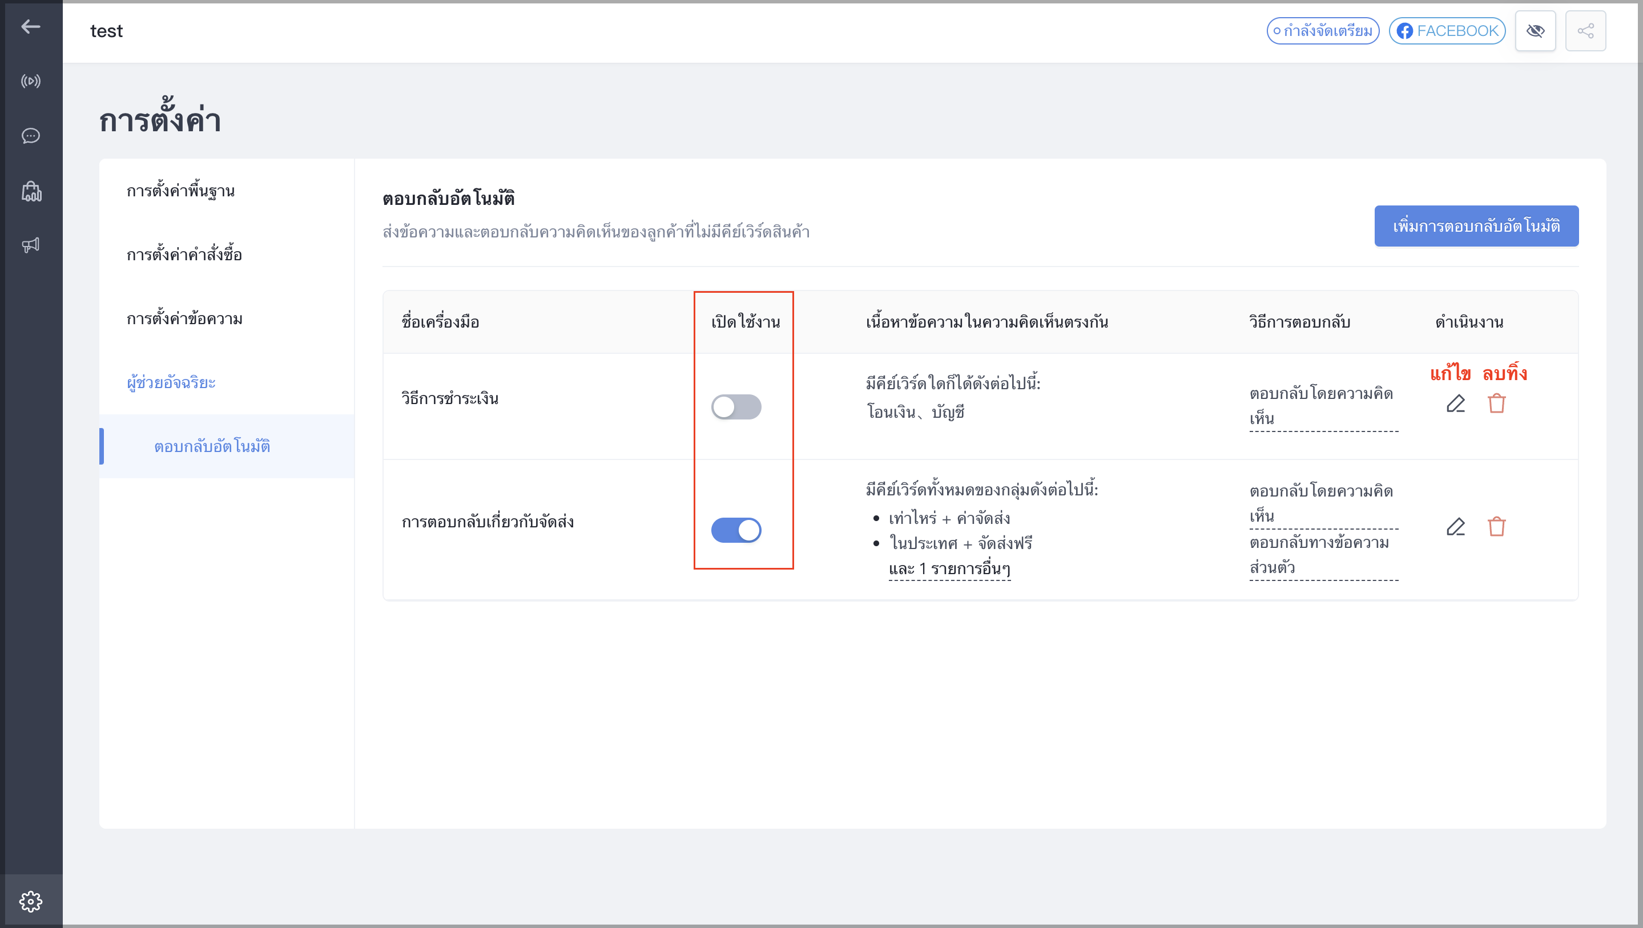
Task: Open การตั้งค่าคำสั่งซื้อ settings section
Action: [x=184, y=255]
